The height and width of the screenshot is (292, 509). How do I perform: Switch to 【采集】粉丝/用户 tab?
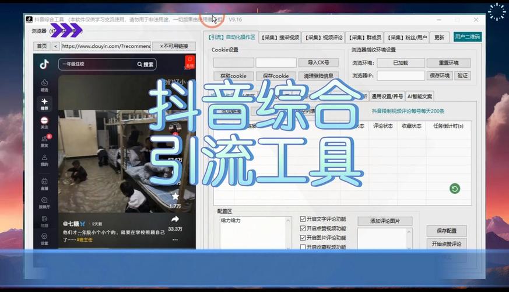pos(407,38)
